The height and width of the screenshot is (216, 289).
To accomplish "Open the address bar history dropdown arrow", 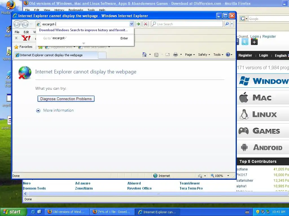I will [132, 24].
